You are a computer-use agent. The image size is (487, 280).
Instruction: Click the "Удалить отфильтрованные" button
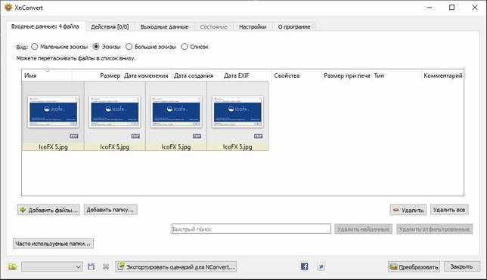pyautogui.click(x=434, y=229)
